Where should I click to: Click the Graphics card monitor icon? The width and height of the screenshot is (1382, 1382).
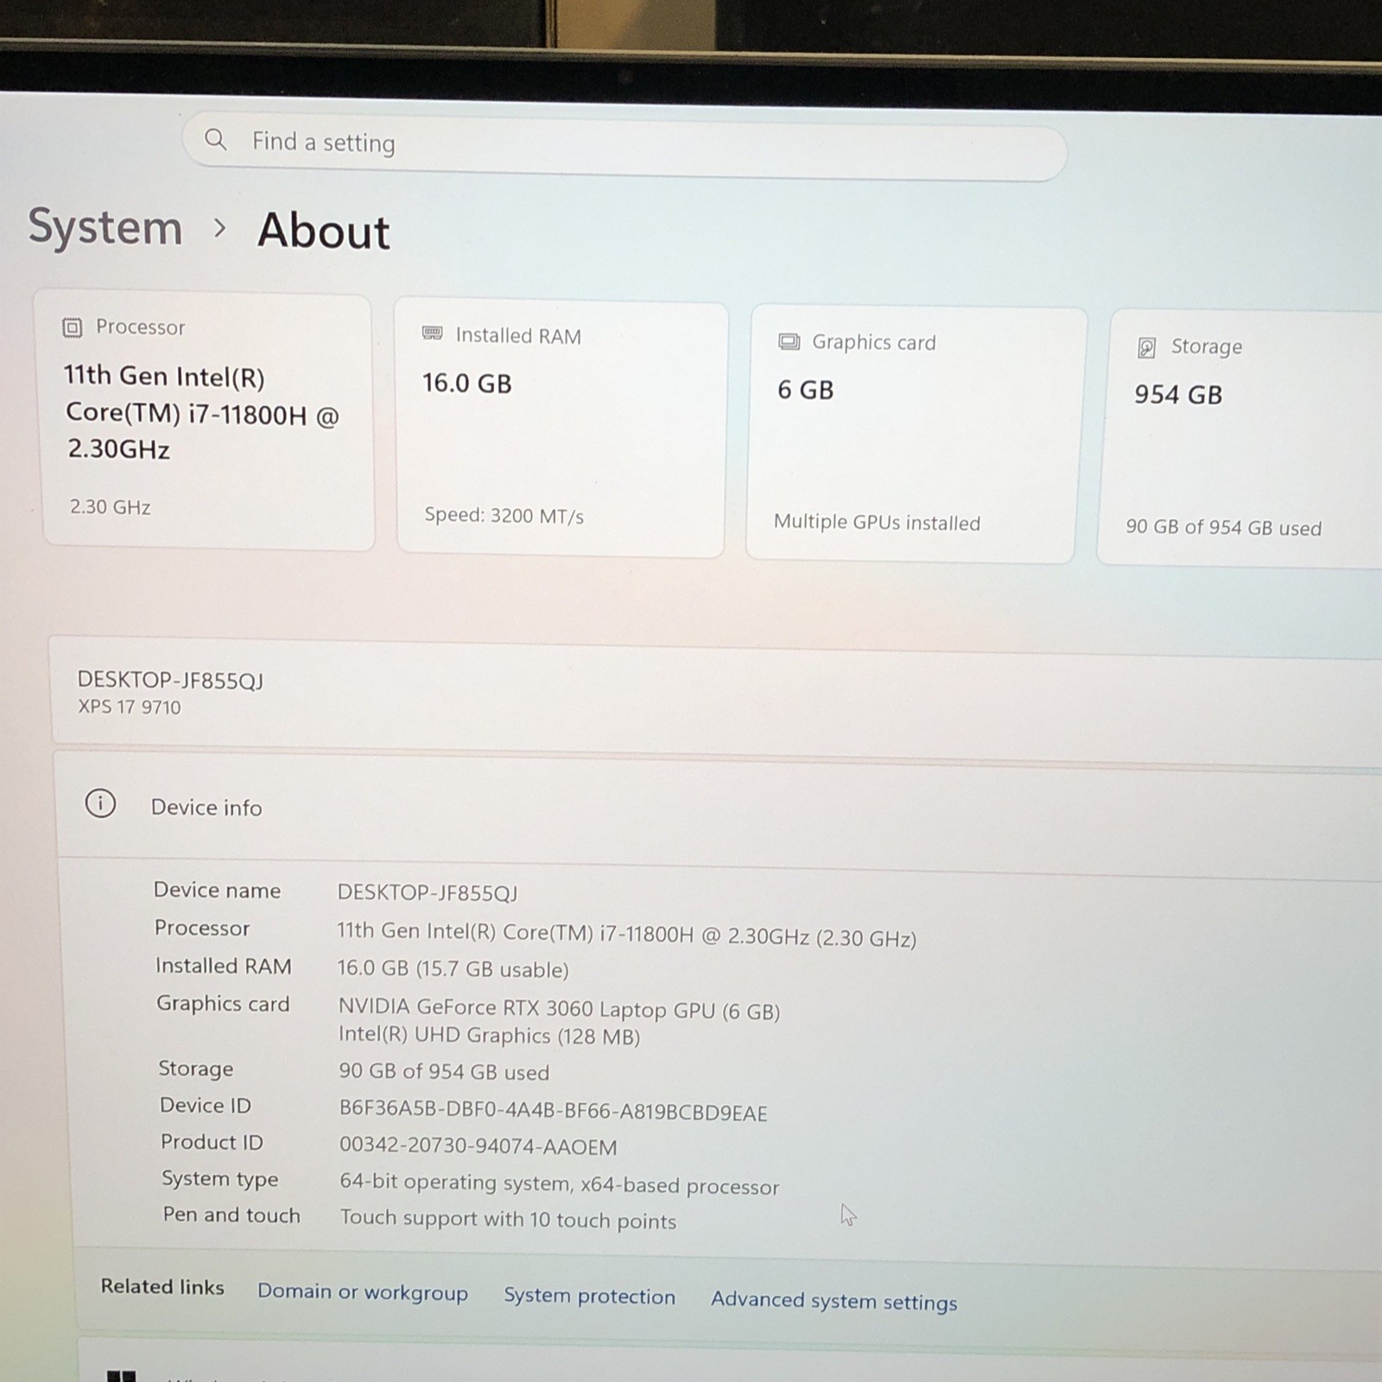(x=789, y=341)
